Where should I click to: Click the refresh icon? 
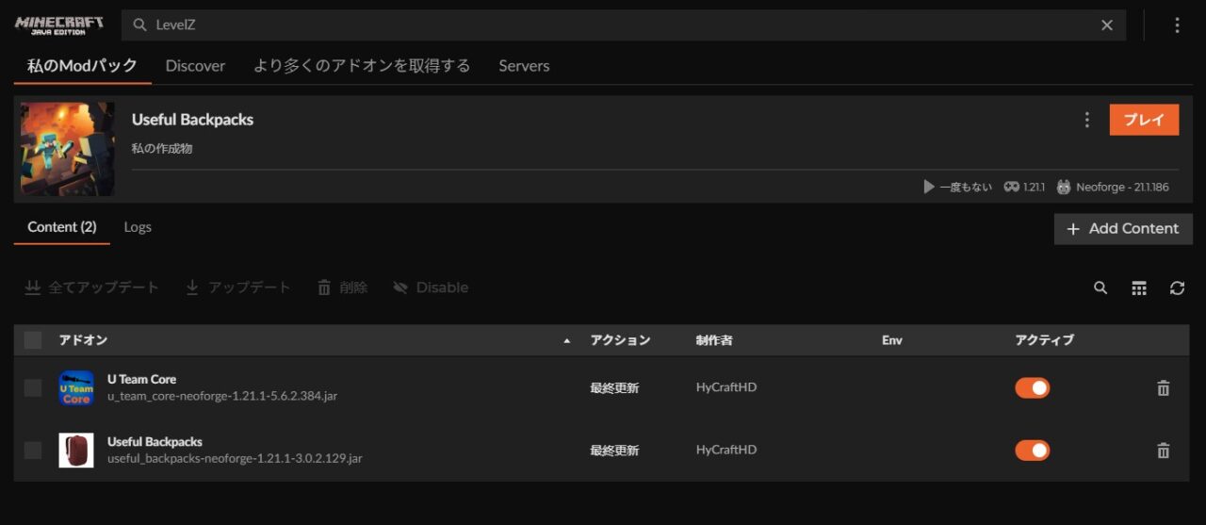click(1177, 288)
